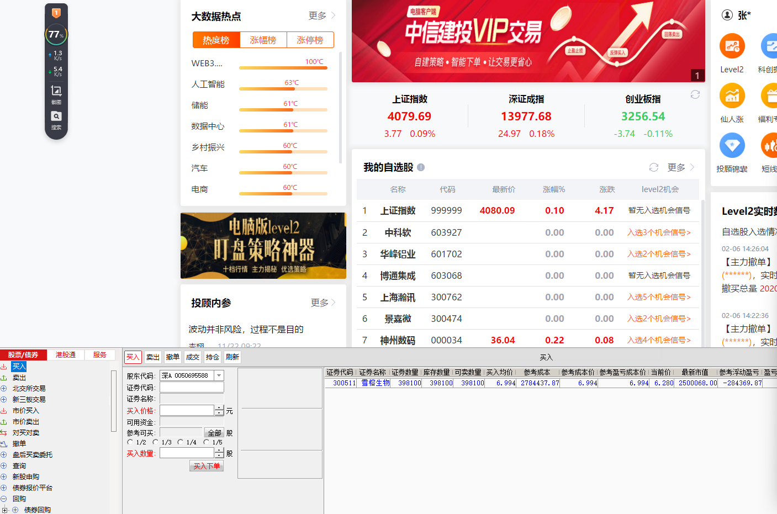Viewport: 777px width, 514px height.
Task: Click the 成交 toolbar button
Action: pos(193,357)
